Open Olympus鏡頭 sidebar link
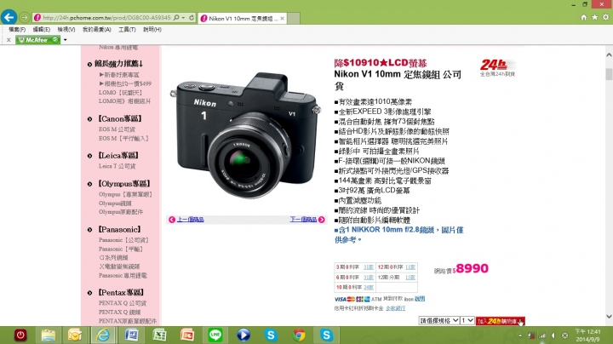The height and width of the screenshot is (344, 613). (115, 204)
